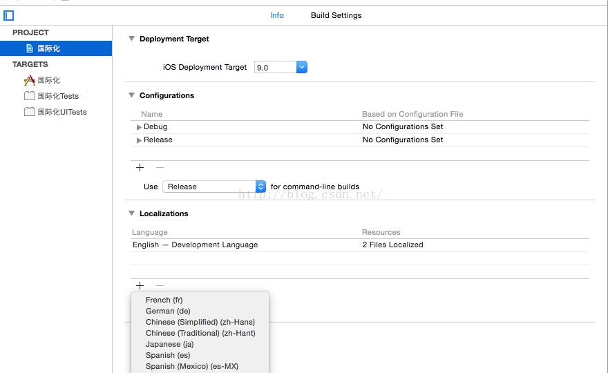Collapse the Deployment Target section
Image resolution: width=608 pixels, height=373 pixels.
coord(132,39)
